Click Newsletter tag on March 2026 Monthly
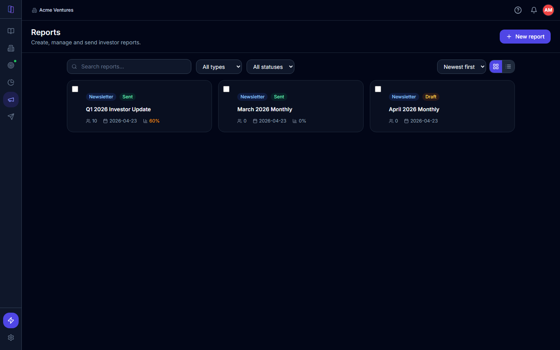Screen dimensions: 560x350 click(x=252, y=97)
